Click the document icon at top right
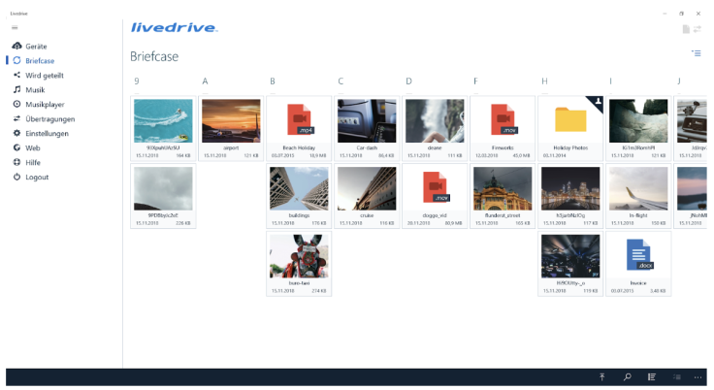This screenshot has width=714, height=390. tap(686, 29)
